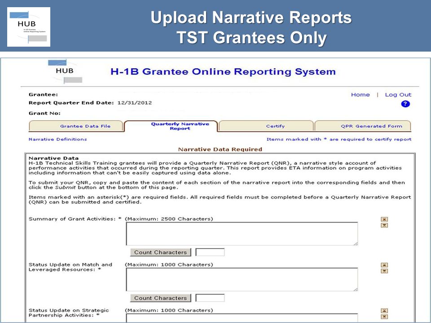Click the 'Summary of Grant Activities: *' label
The width and height of the screenshot is (431, 323).
75,219
